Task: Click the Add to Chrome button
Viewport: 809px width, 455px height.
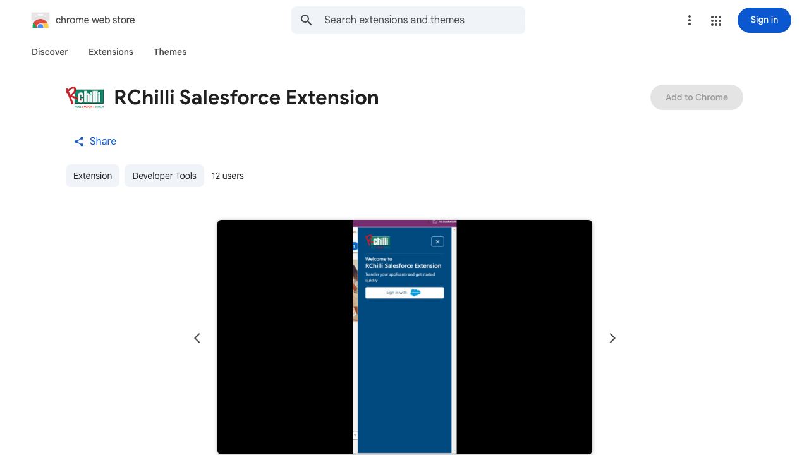Action: [x=696, y=97]
